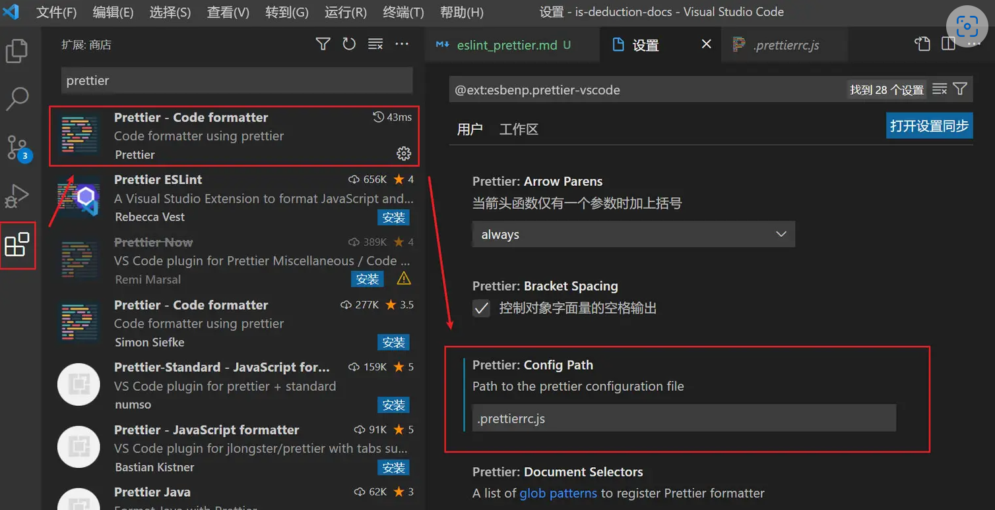This screenshot has height=510, width=995.
Task: Open the Arrow Parens dropdown set to always
Action: point(633,235)
